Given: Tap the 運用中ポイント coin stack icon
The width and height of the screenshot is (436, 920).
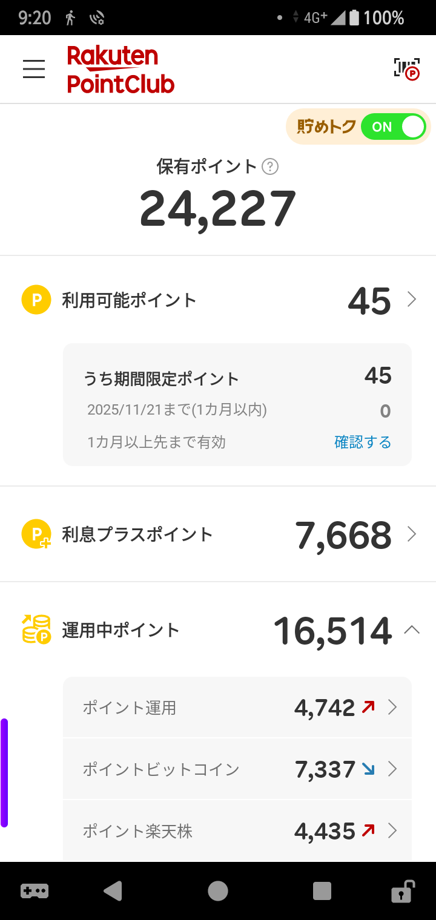Looking at the screenshot, I should [x=36, y=629].
